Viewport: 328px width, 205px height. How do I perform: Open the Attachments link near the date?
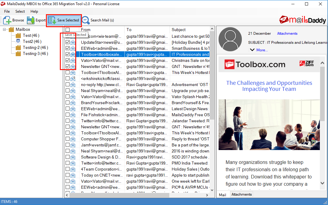(287, 34)
